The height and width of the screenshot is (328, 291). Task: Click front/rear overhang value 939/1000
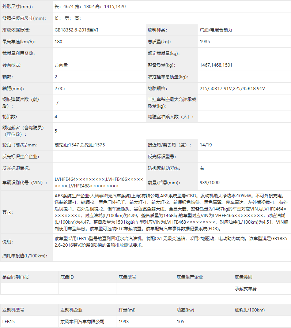(210, 182)
